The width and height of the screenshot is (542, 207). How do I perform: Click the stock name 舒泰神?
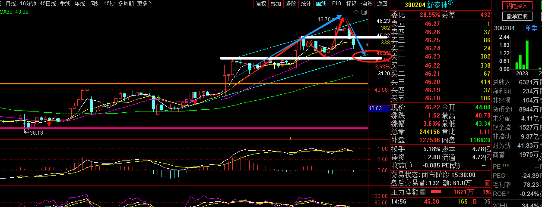437,4
